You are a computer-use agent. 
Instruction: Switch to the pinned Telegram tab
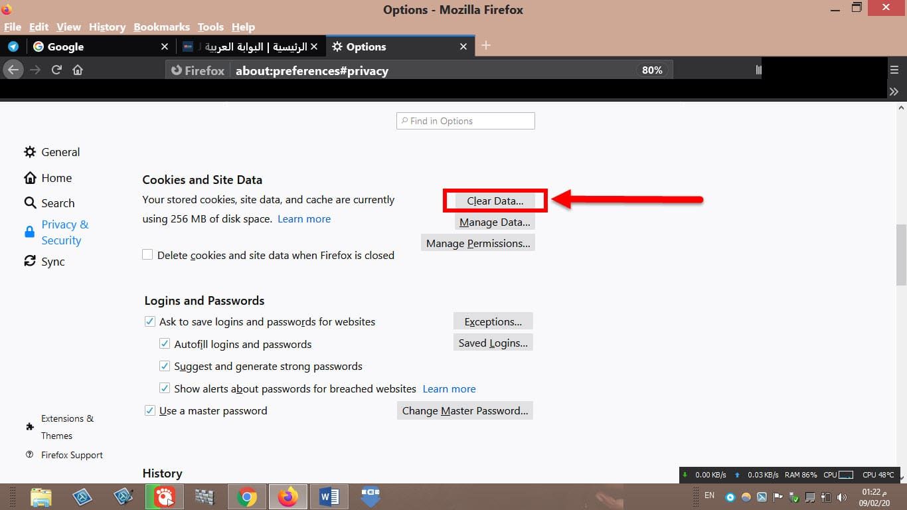coord(13,46)
